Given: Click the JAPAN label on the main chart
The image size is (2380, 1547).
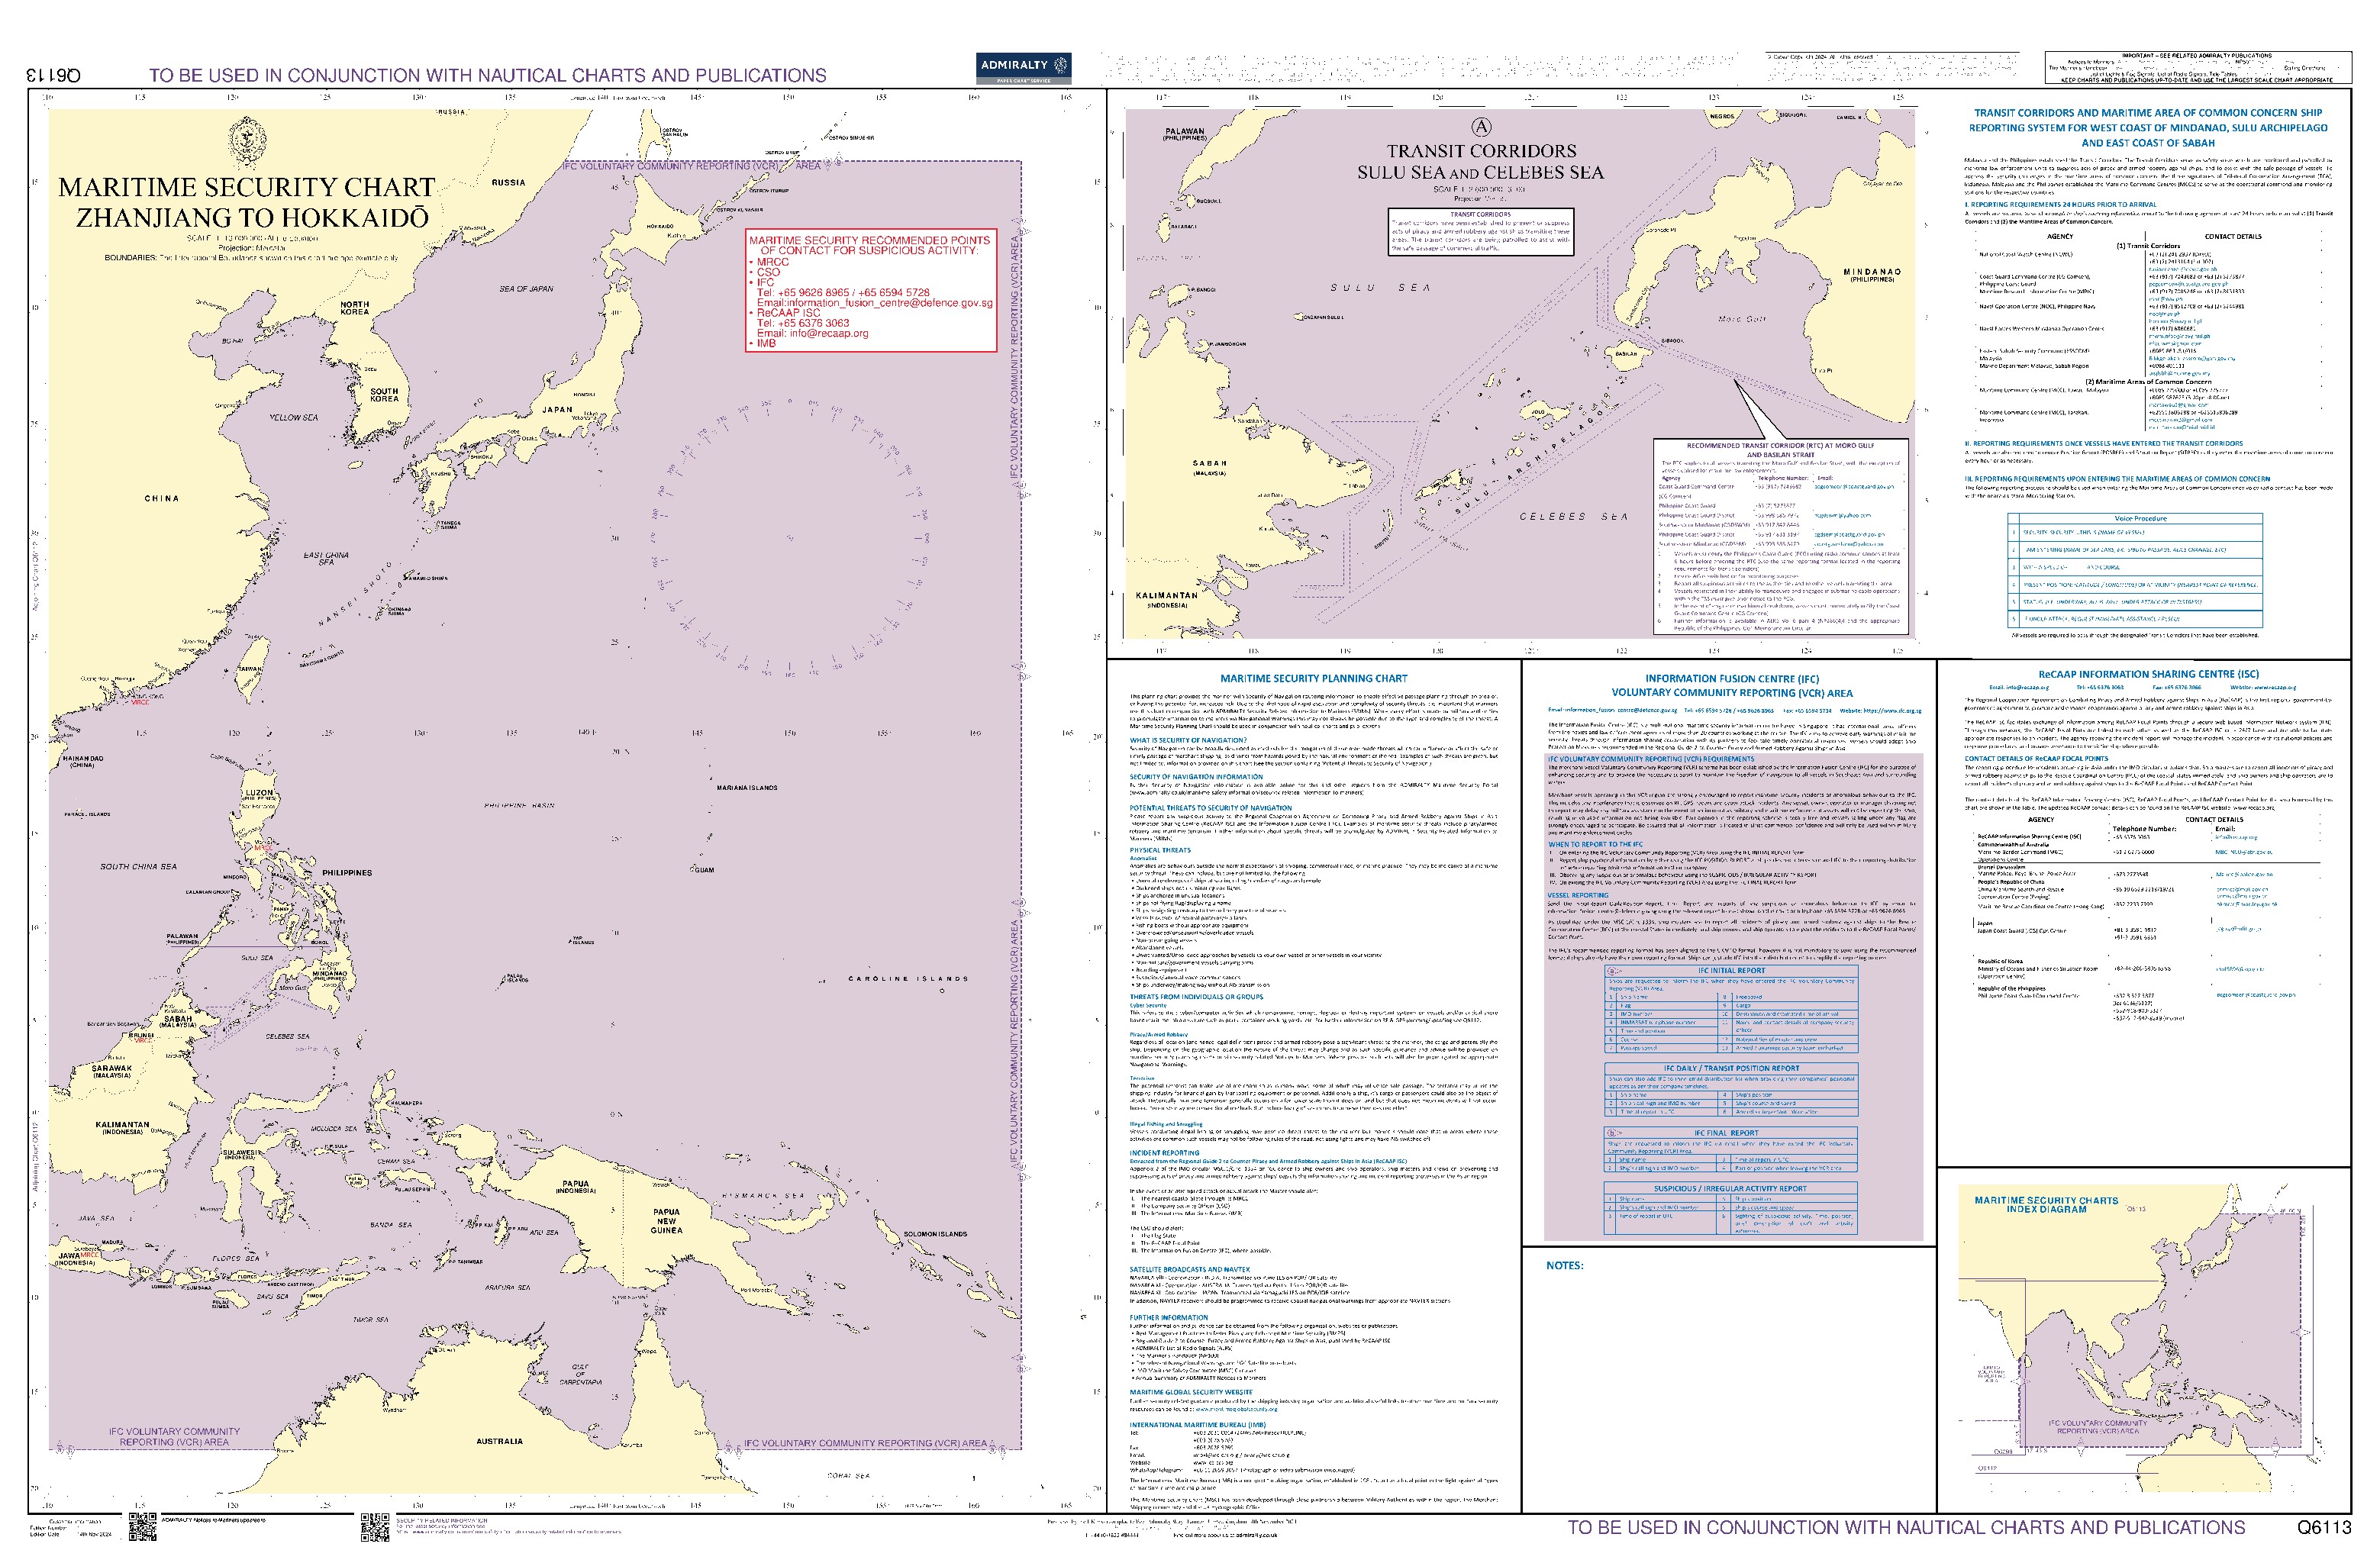Looking at the screenshot, I should [x=556, y=409].
